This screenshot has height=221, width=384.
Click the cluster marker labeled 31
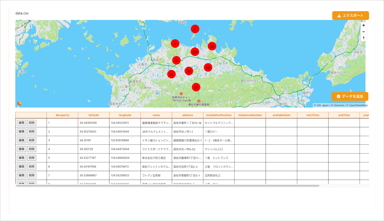point(171,74)
